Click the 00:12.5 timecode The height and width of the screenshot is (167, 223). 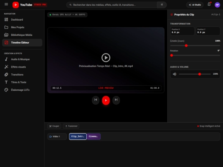[x=57, y=88]
